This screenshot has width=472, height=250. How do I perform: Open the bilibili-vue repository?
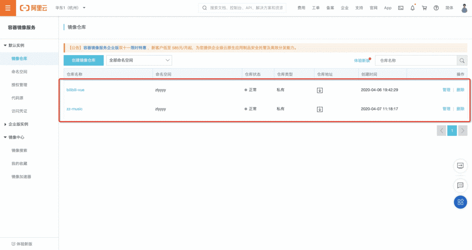click(75, 90)
